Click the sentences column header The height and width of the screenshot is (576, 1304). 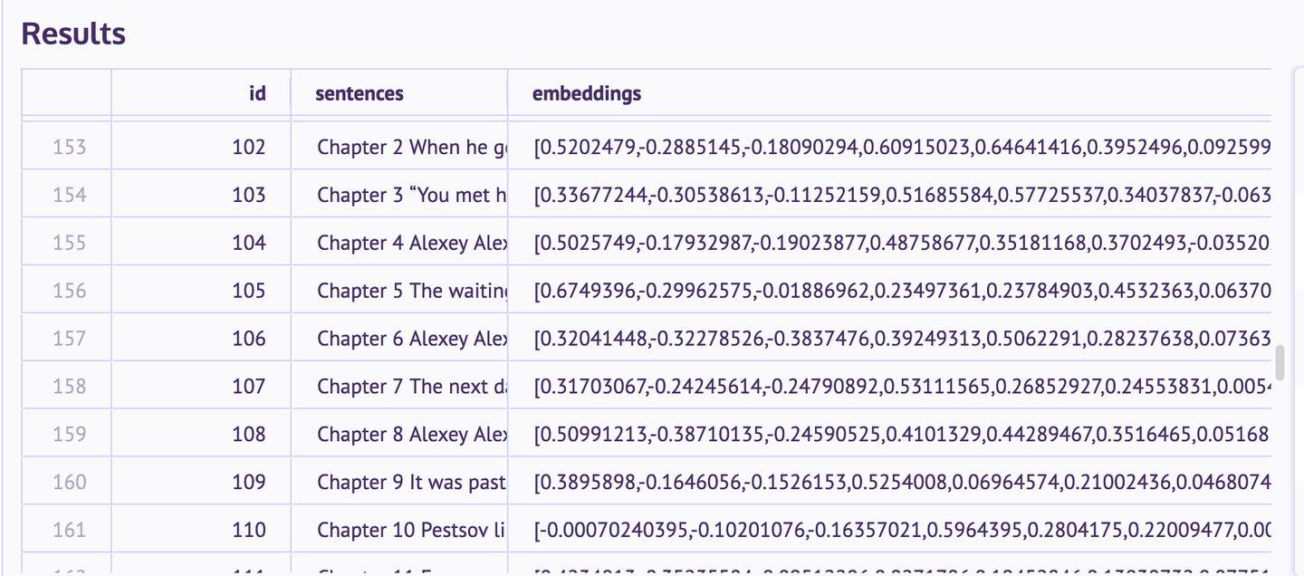point(399,92)
